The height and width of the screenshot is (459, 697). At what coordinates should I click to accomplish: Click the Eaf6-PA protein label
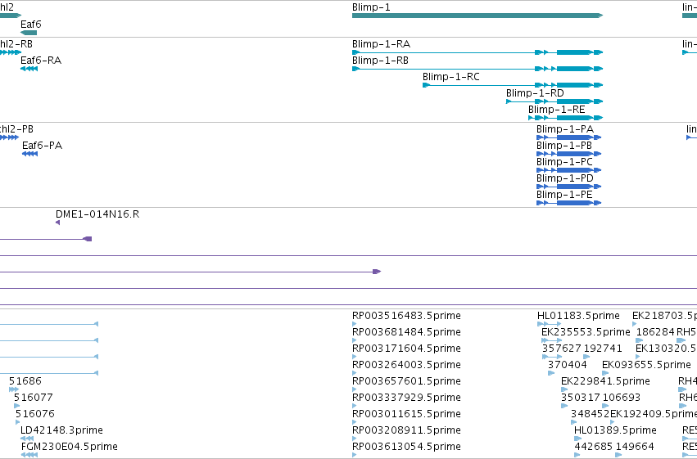tap(43, 146)
